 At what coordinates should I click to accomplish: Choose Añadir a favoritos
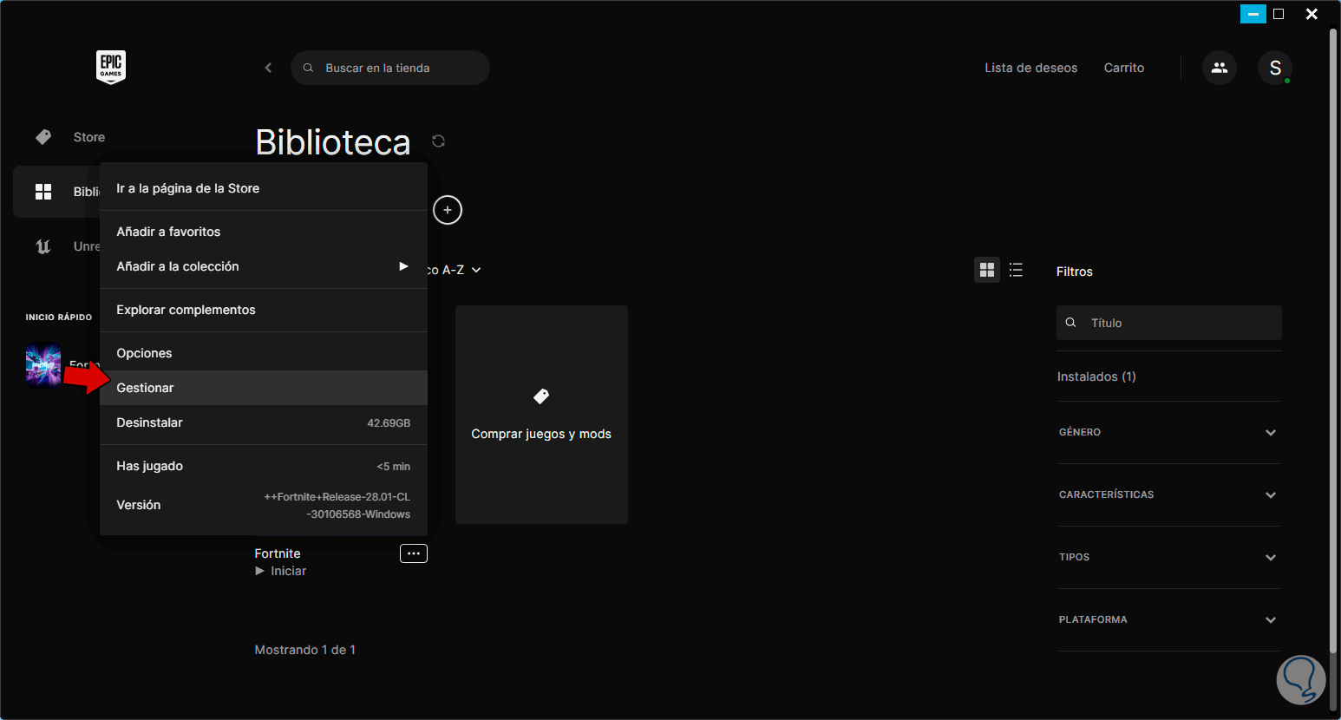[264, 232]
